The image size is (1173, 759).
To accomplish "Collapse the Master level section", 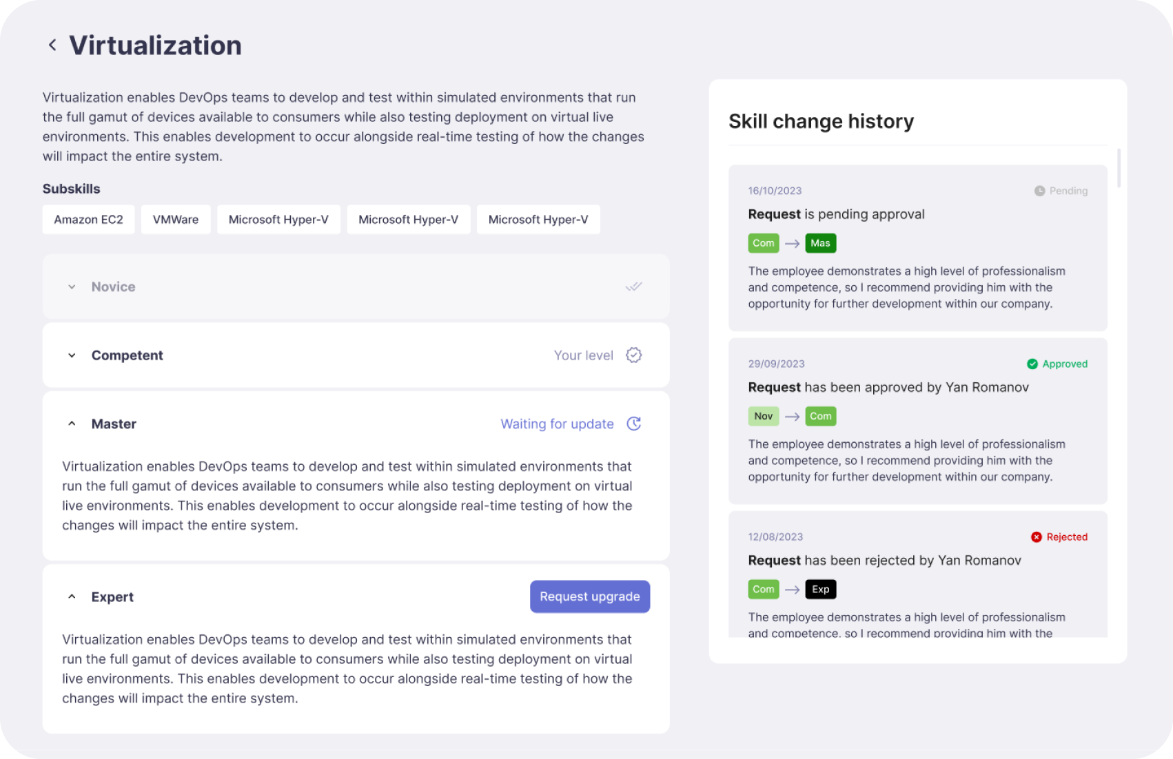I will (x=72, y=424).
